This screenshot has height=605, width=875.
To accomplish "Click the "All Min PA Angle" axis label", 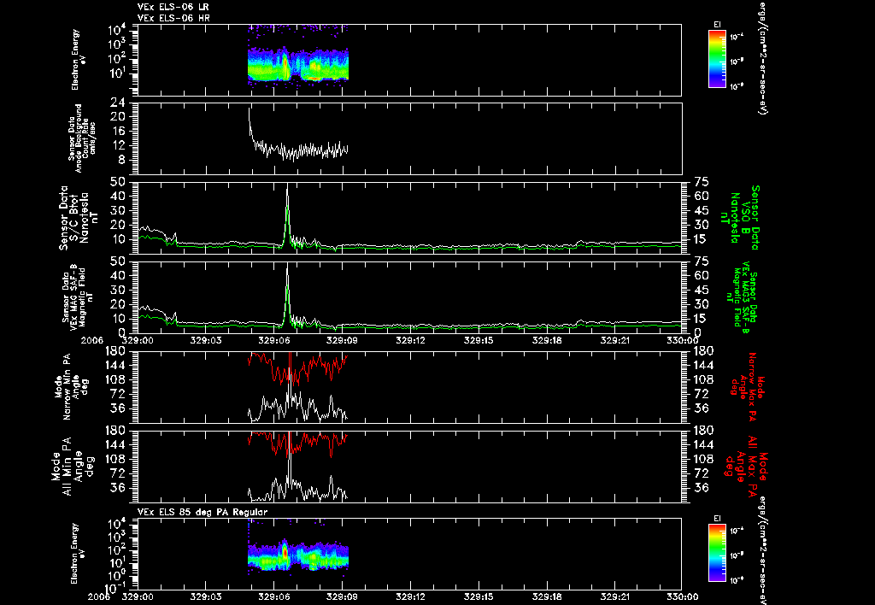I will (73, 467).
